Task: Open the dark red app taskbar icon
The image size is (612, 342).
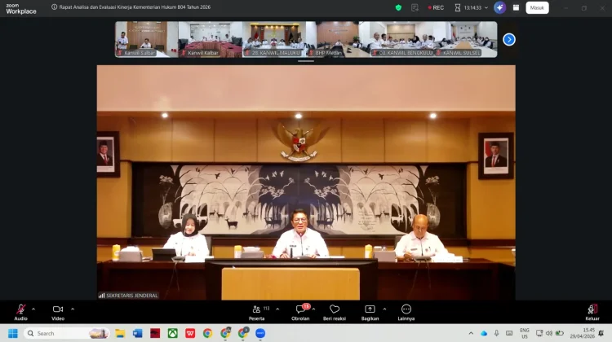Action: click(155, 333)
